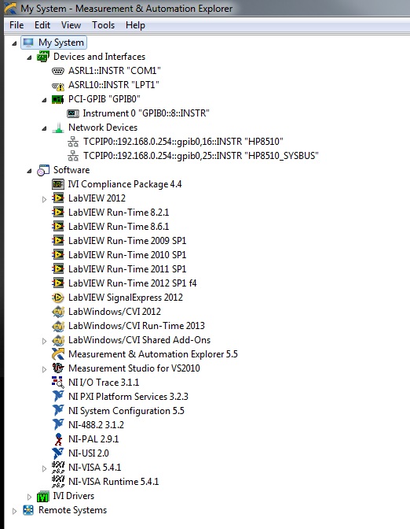Select NI I/O Trace 3.1.1 label
The image size is (410, 529).
click(104, 383)
